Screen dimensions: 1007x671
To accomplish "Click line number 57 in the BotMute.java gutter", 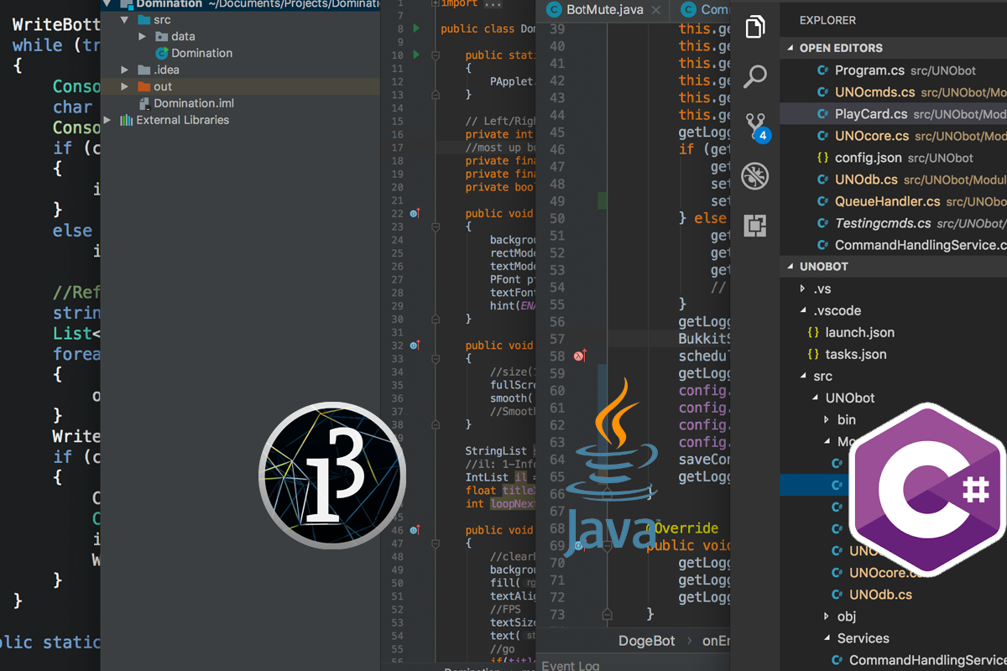I will (x=557, y=339).
